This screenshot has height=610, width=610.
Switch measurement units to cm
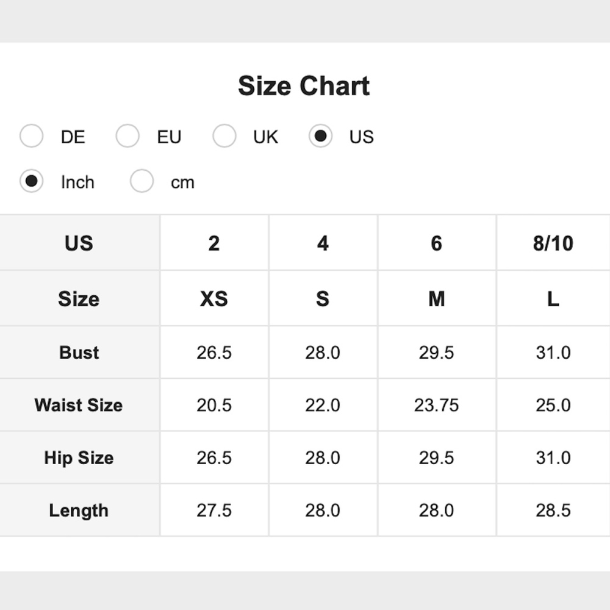click(x=142, y=182)
